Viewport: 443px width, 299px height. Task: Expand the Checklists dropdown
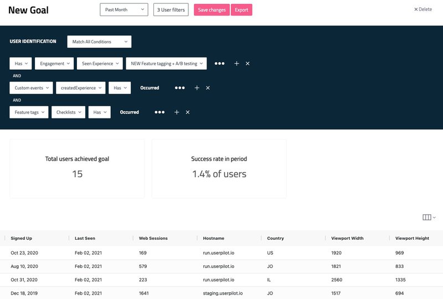(x=68, y=112)
